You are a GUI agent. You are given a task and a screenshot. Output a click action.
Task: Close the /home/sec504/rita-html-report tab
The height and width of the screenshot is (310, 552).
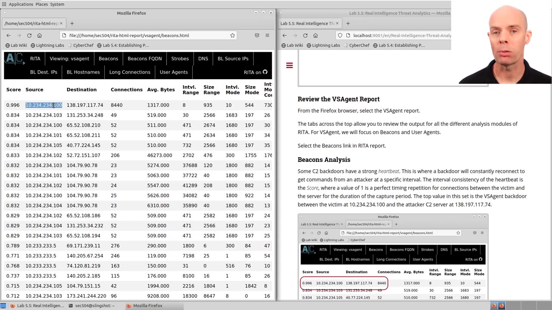(61, 23)
